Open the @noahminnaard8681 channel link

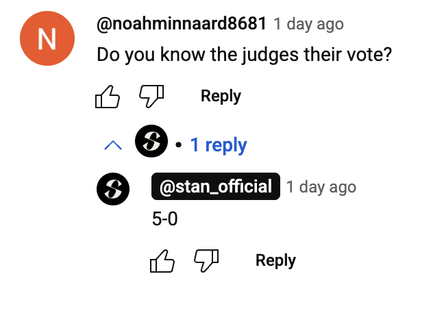pos(181,25)
